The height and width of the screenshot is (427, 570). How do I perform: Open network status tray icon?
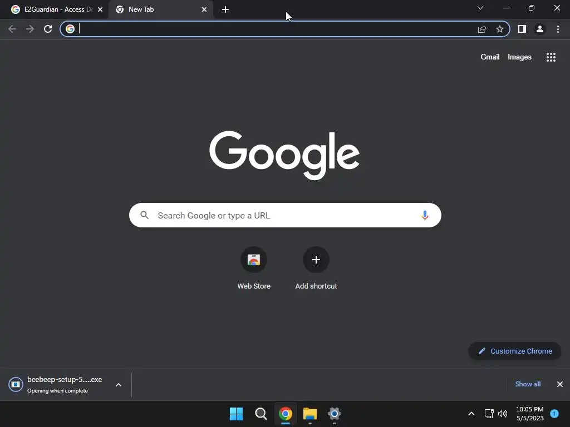489,414
